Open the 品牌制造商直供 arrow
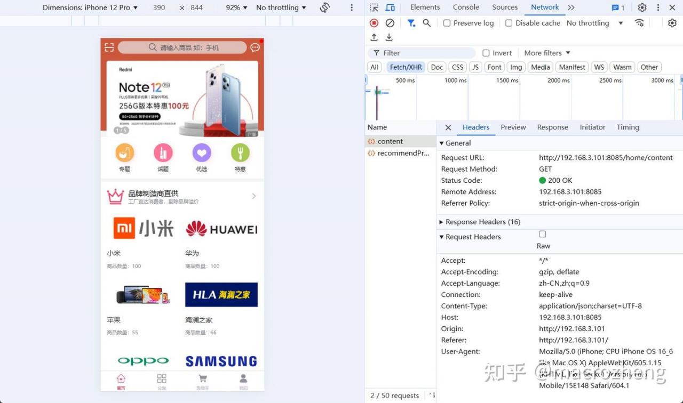Viewport: 683px width, 403px height. tap(254, 196)
